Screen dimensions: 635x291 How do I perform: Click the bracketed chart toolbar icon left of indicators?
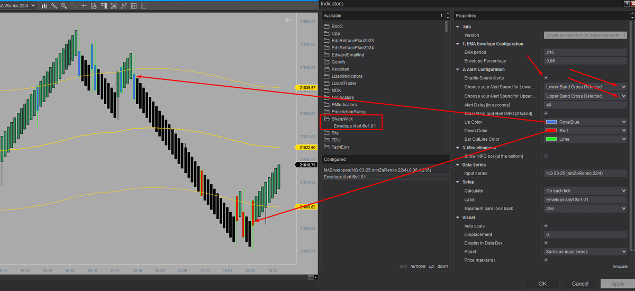[114, 6]
